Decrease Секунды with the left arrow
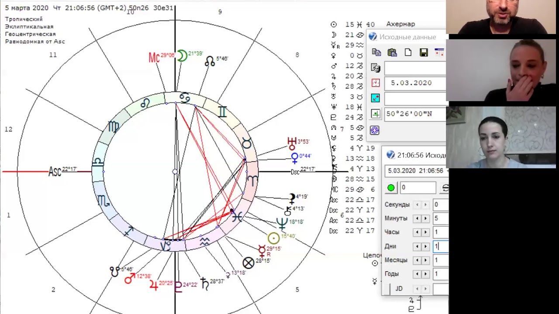Image resolution: width=559 pixels, height=314 pixels. 417,205
